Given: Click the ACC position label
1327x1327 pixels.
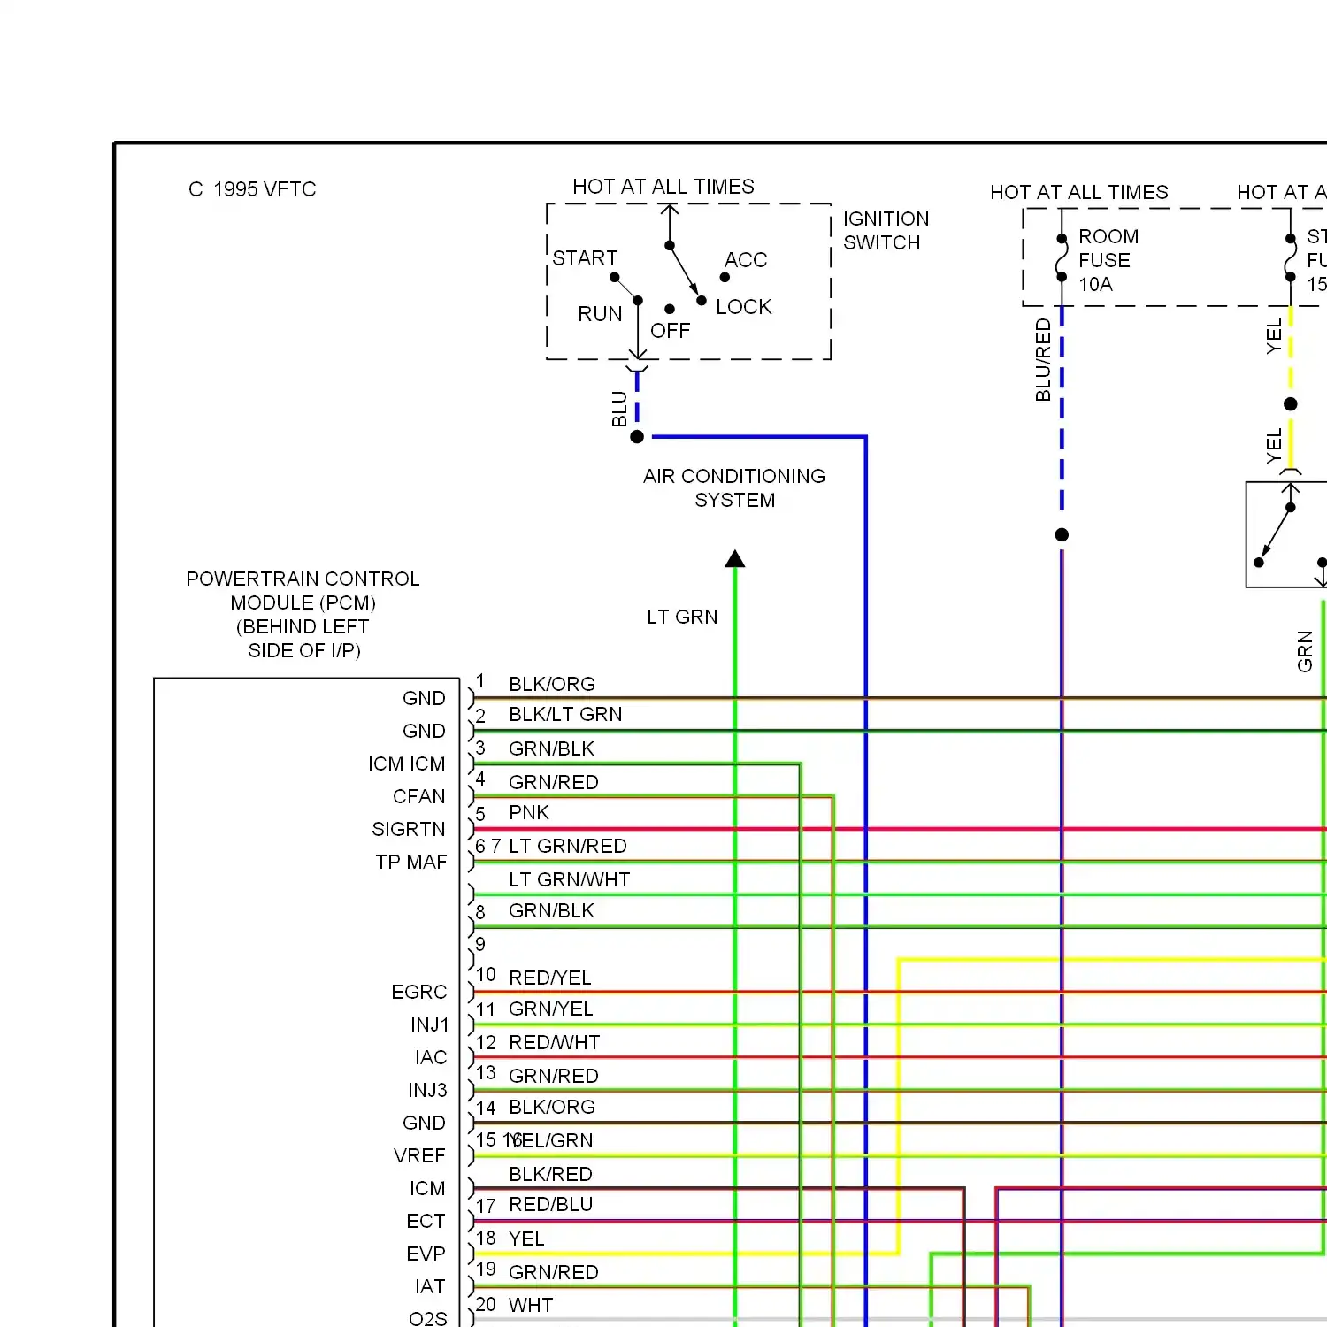Looking at the screenshot, I should (x=746, y=260).
